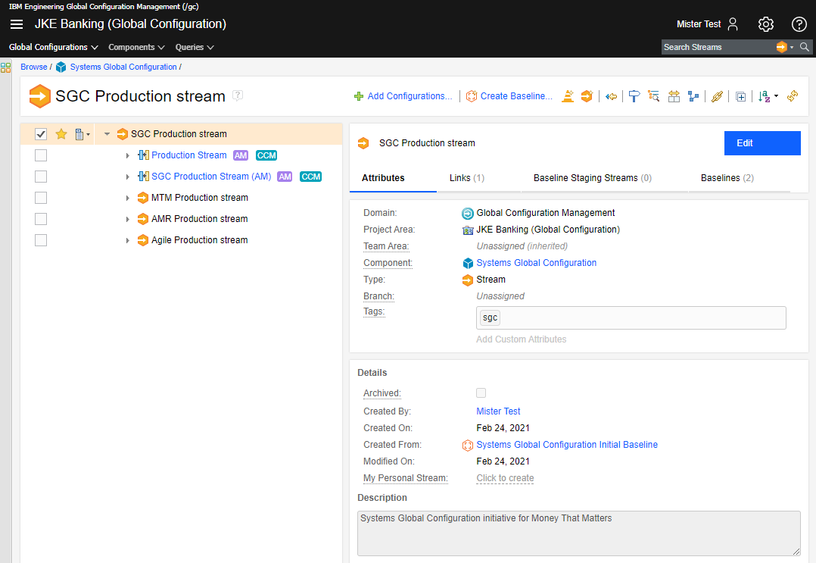This screenshot has height=563, width=816.
Task: Open the help question mark icon
Action: [x=799, y=24]
